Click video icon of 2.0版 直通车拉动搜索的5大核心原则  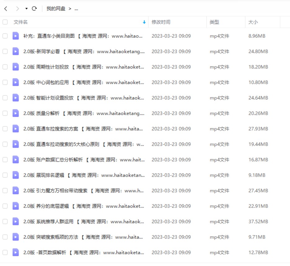[x=15, y=144]
